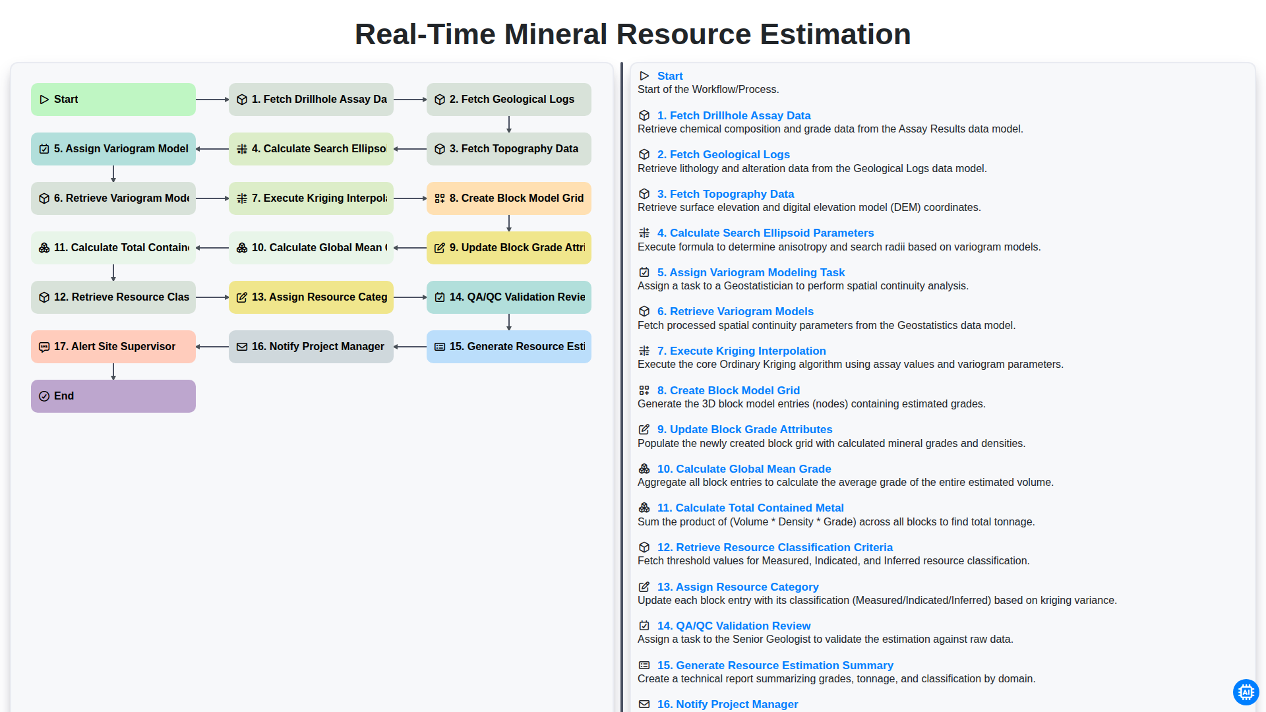
Task: Click edit icon in Update Block Grade Attri node
Action: point(440,248)
